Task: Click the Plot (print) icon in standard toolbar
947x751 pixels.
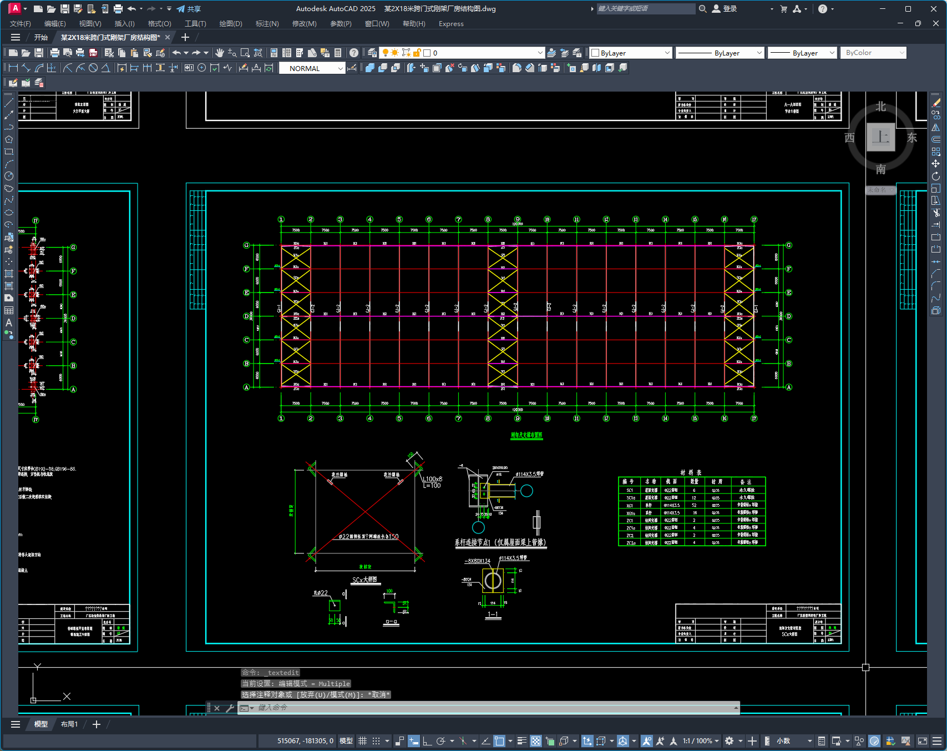Action: [x=54, y=53]
